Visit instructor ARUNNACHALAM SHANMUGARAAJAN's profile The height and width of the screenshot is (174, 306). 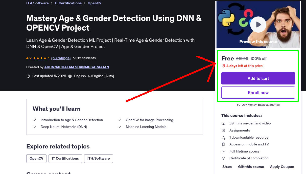(77, 67)
